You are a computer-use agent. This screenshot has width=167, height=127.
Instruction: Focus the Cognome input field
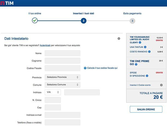coord(62,61)
